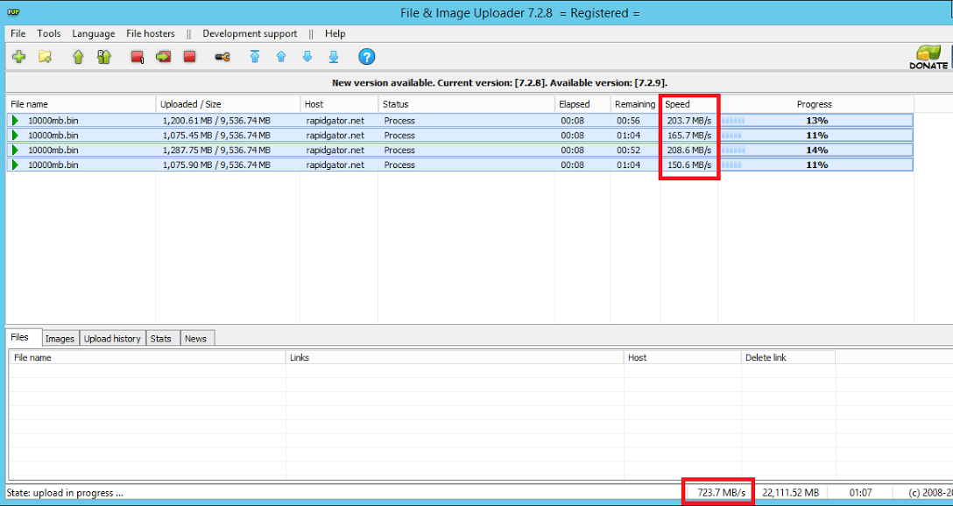Image resolution: width=953 pixels, height=506 pixels.
Task: Click the 203.7 MB/s speed value
Action: point(689,120)
